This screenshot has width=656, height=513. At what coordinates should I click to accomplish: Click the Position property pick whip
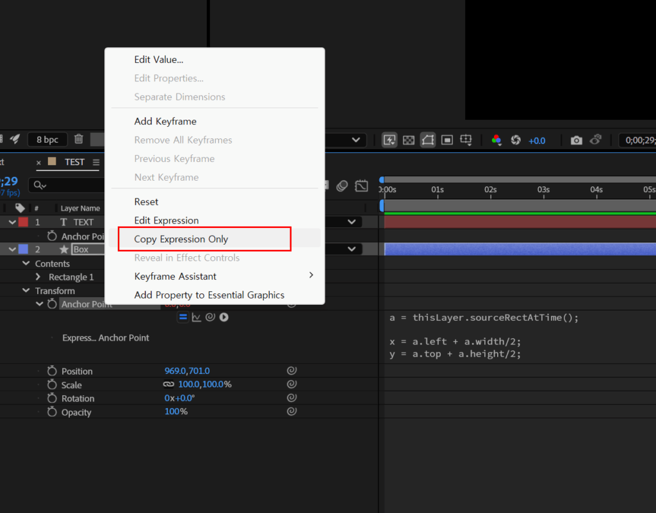pyautogui.click(x=291, y=370)
